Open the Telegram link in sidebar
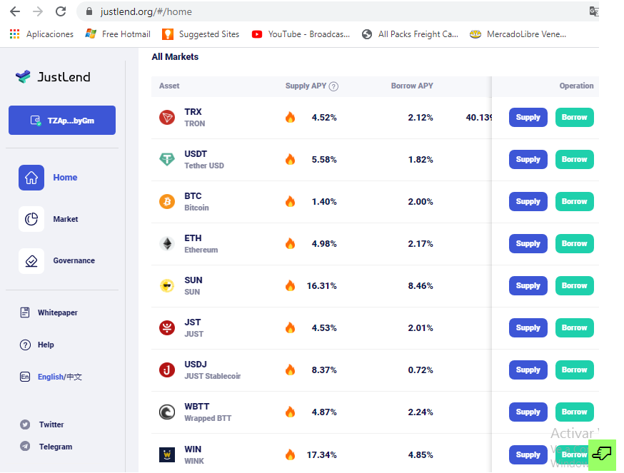Image resolution: width=624 pixels, height=473 pixels. 56,447
